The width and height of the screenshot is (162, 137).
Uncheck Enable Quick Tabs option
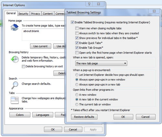(x=77, y=43)
